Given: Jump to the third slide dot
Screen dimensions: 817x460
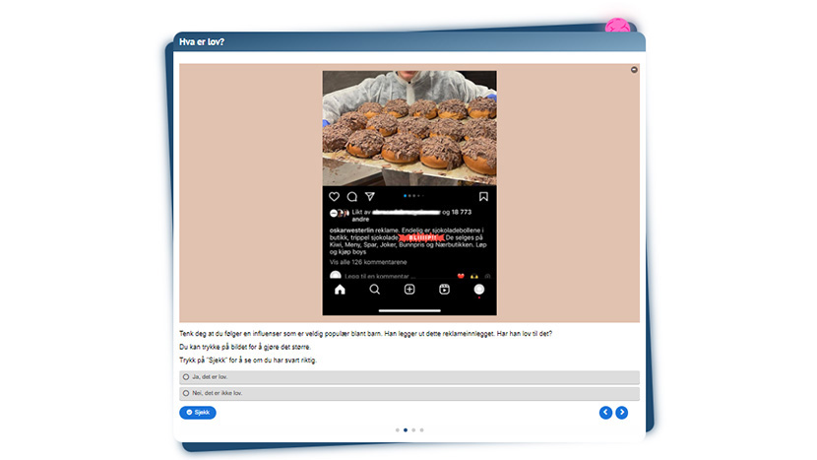Looking at the screenshot, I should tap(413, 430).
